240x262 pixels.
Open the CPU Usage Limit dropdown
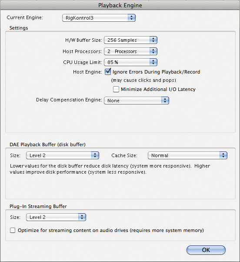(130, 62)
